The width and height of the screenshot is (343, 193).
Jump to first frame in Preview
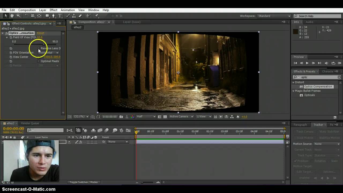click(x=295, y=63)
